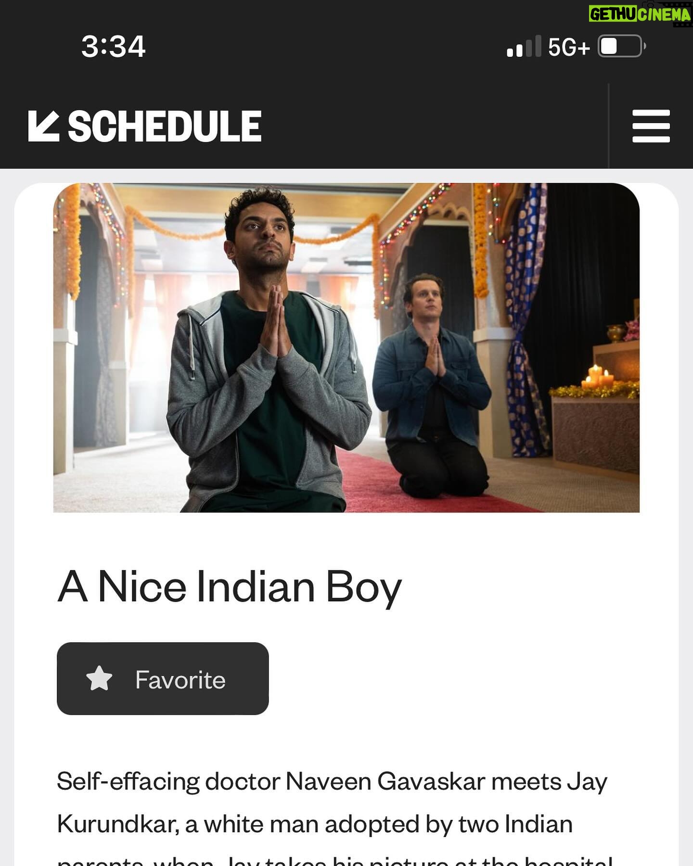
Task: Click the word Favorite label
Action: tap(180, 679)
